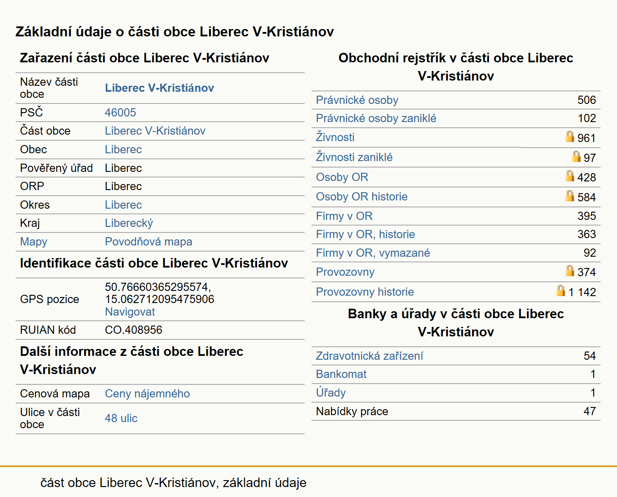Click the lock icon beside Osoby OR 428
Image resolution: width=617 pixels, height=497 pixels.
[x=570, y=176]
